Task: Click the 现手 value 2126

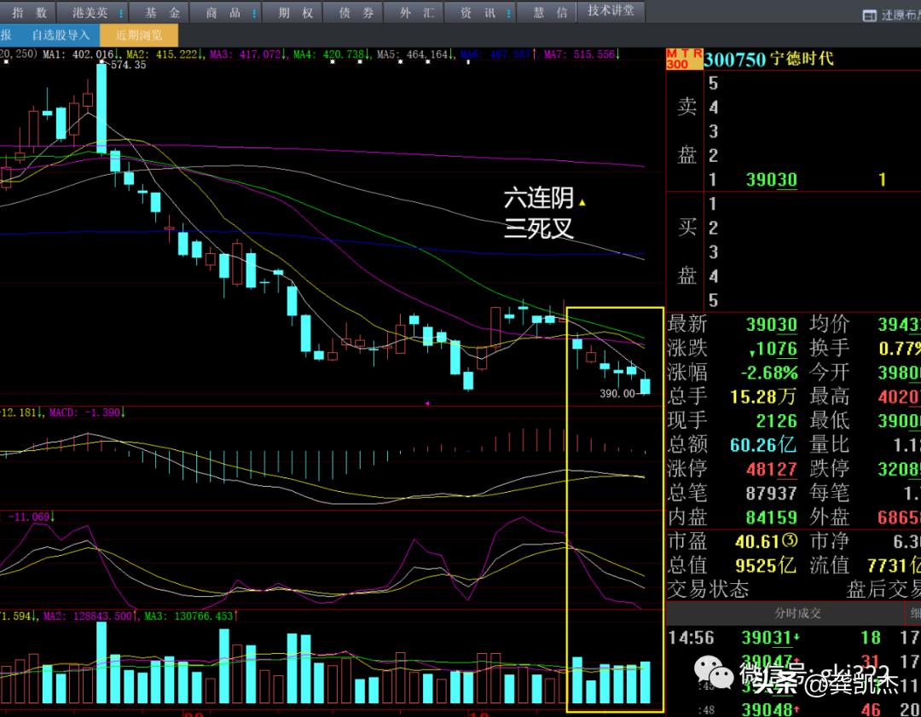Action: tap(776, 421)
